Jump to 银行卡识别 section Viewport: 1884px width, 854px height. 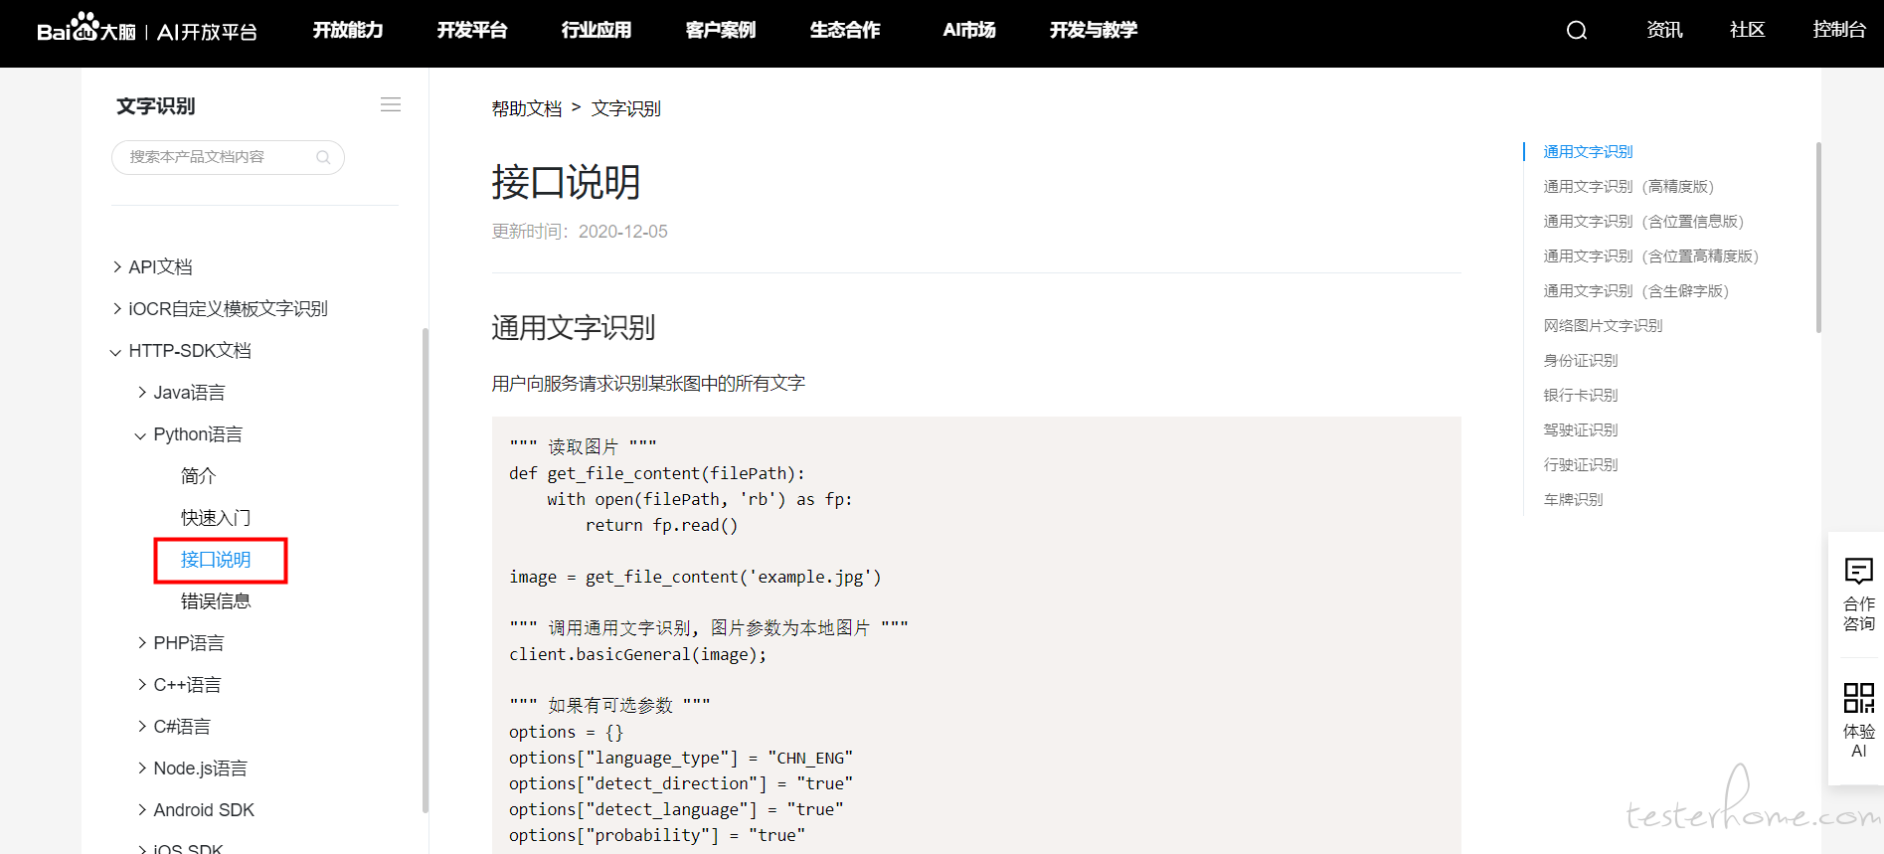(x=1581, y=395)
